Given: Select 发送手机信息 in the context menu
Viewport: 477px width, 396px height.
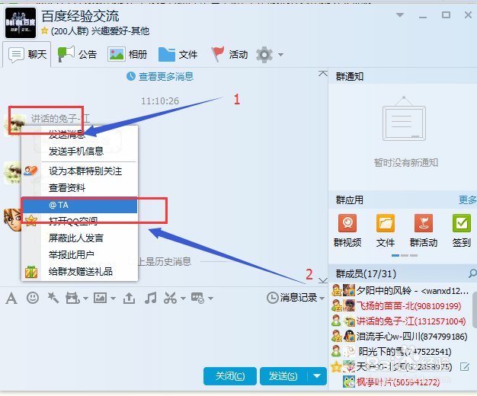Looking at the screenshot, I should [x=80, y=151].
